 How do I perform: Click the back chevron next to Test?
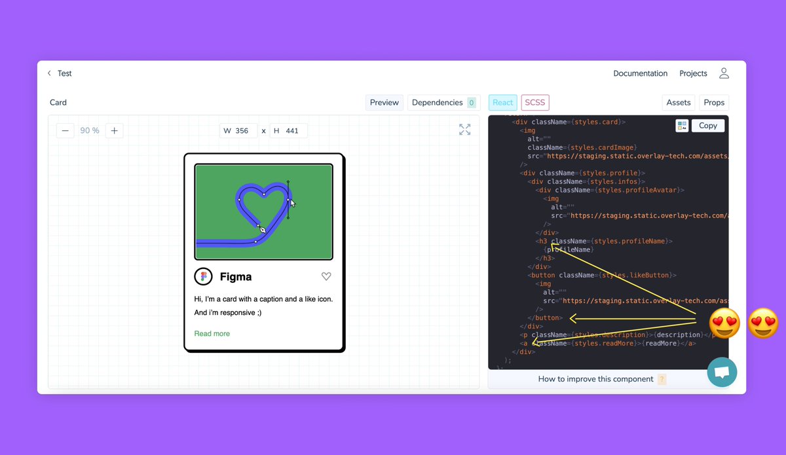click(x=49, y=73)
